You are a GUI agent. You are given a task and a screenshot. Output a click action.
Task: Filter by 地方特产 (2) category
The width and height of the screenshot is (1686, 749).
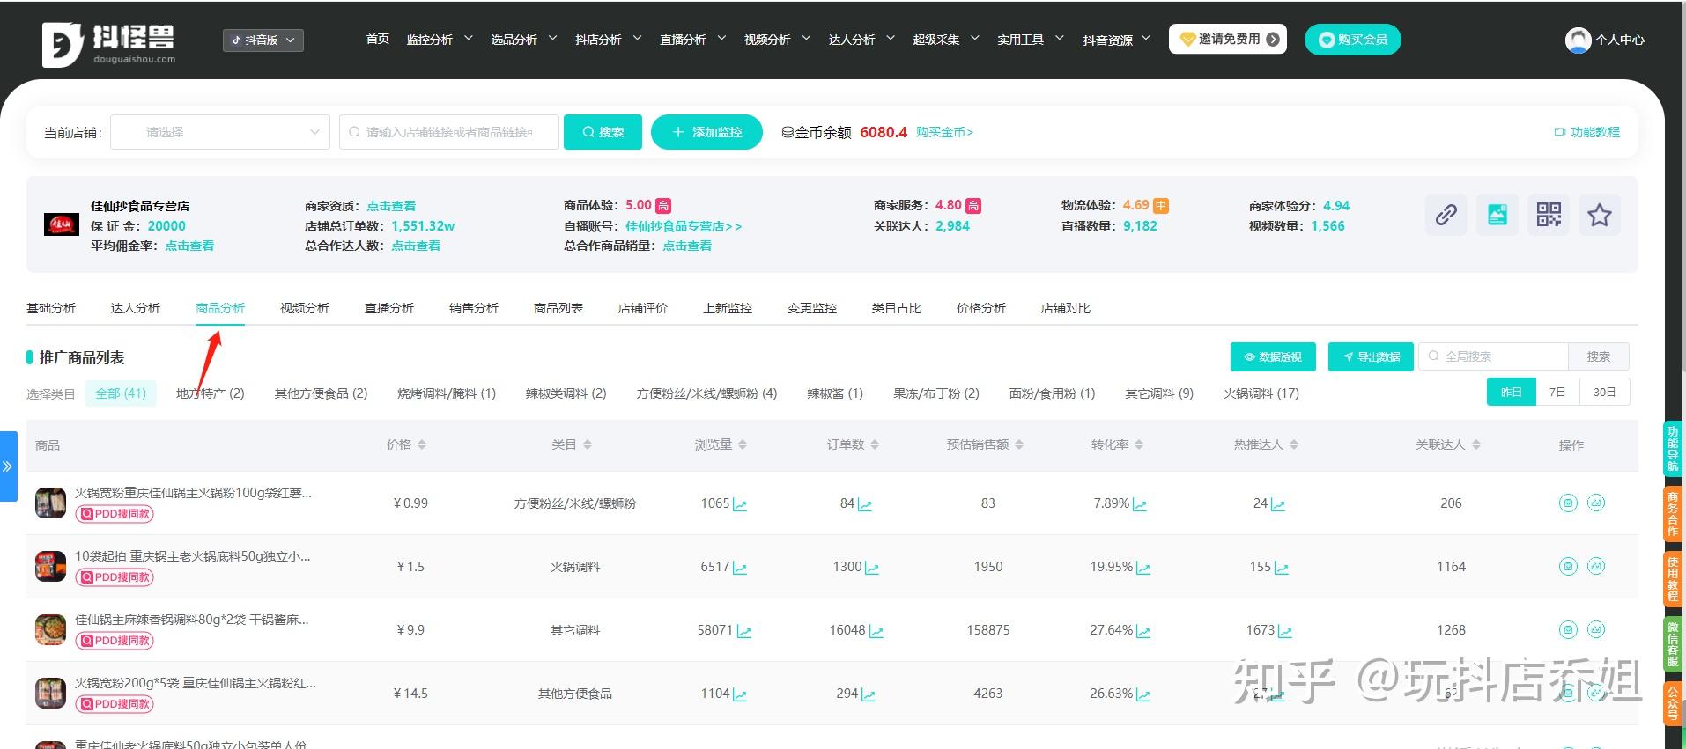[x=211, y=393]
